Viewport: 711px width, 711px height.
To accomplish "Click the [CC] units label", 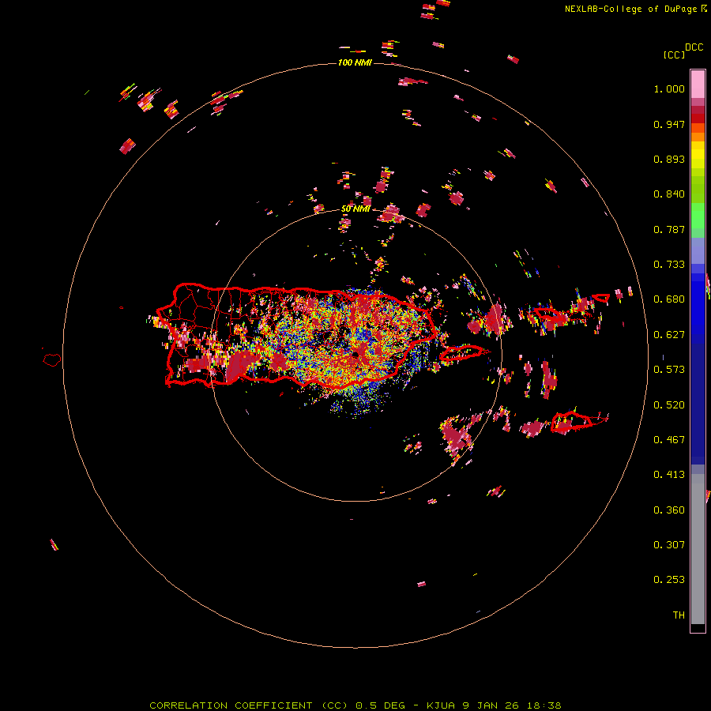I will (674, 55).
